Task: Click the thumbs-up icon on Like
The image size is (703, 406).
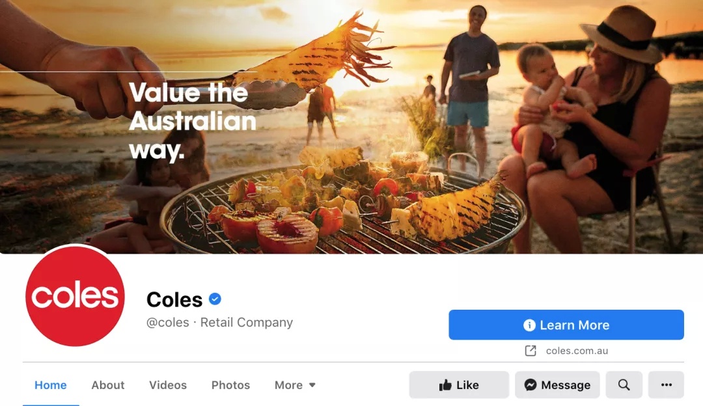Action: point(445,385)
